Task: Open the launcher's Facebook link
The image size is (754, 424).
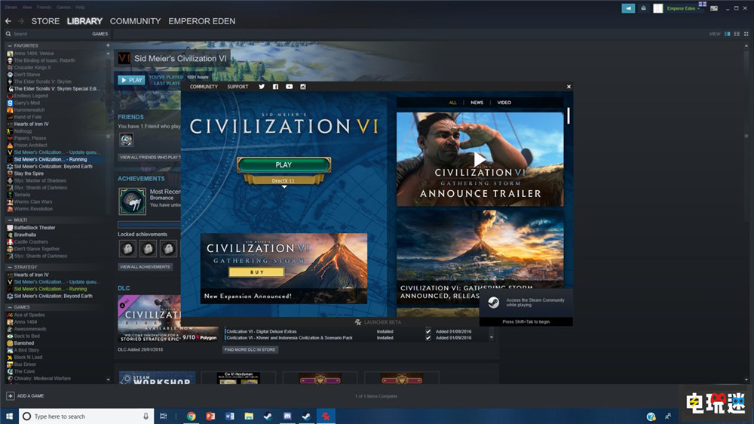Action: [275, 87]
